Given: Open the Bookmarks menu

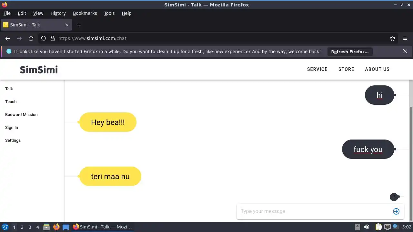Looking at the screenshot, I should pyautogui.click(x=85, y=13).
